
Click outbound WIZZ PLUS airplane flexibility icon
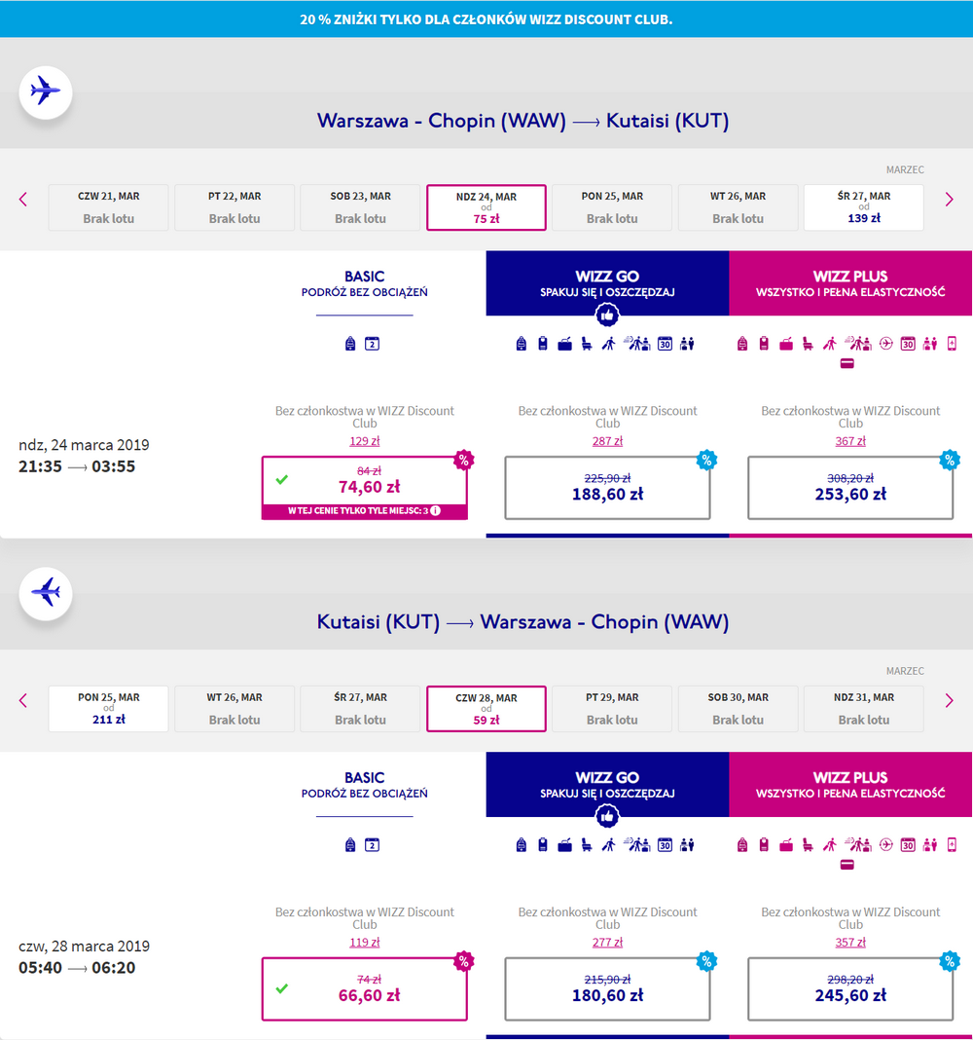click(x=886, y=344)
